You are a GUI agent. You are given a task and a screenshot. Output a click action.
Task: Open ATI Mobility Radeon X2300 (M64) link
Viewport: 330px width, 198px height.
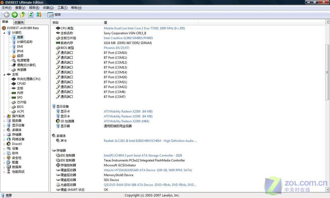(x=126, y=121)
